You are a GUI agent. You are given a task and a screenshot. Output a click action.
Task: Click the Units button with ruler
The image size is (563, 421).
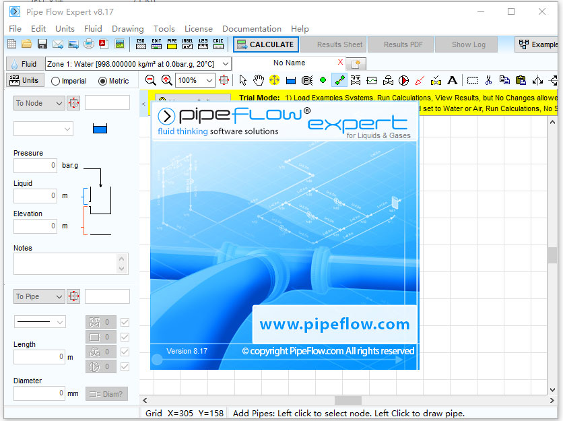point(25,80)
